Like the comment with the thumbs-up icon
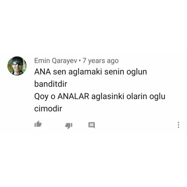 (x=38, y=124)
